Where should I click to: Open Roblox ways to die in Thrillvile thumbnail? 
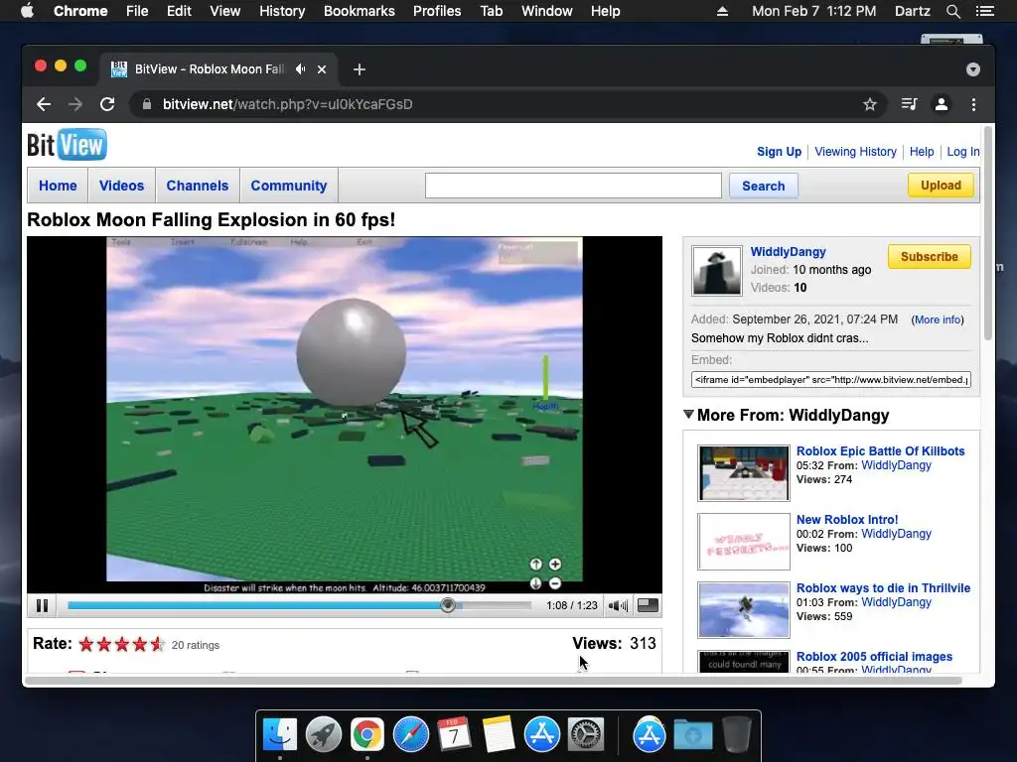(743, 610)
